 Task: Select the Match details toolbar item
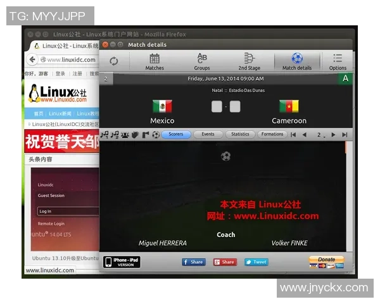pyautogui.click(x=297, y=62)
